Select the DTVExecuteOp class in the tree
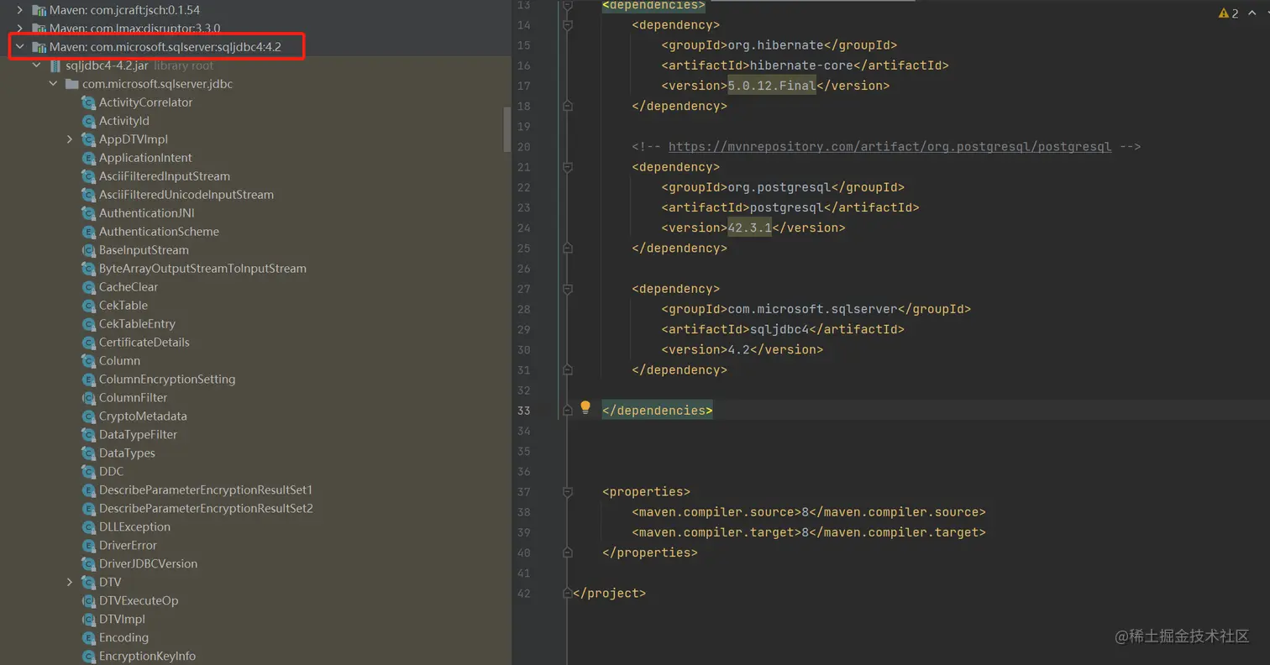The height and width of the screenshot is (665, 1270). [x=139, y=601]
